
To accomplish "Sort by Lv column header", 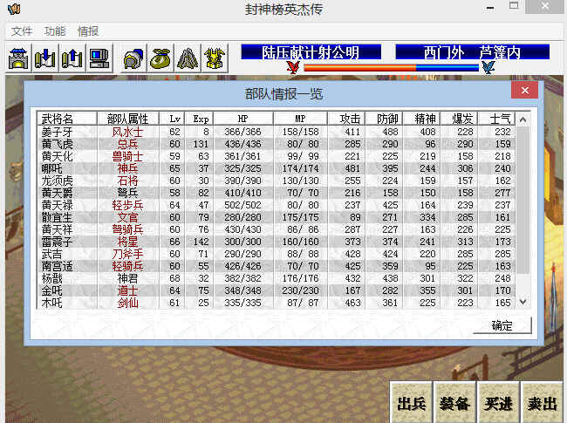I will coord(172,119).
